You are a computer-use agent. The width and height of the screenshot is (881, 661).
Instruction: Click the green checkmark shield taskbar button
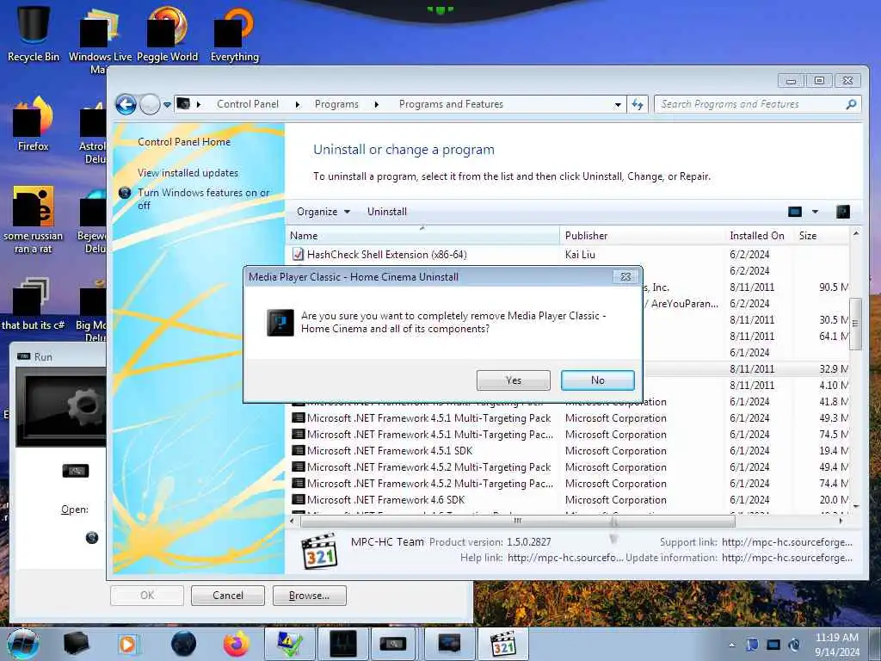click(289, 644)
